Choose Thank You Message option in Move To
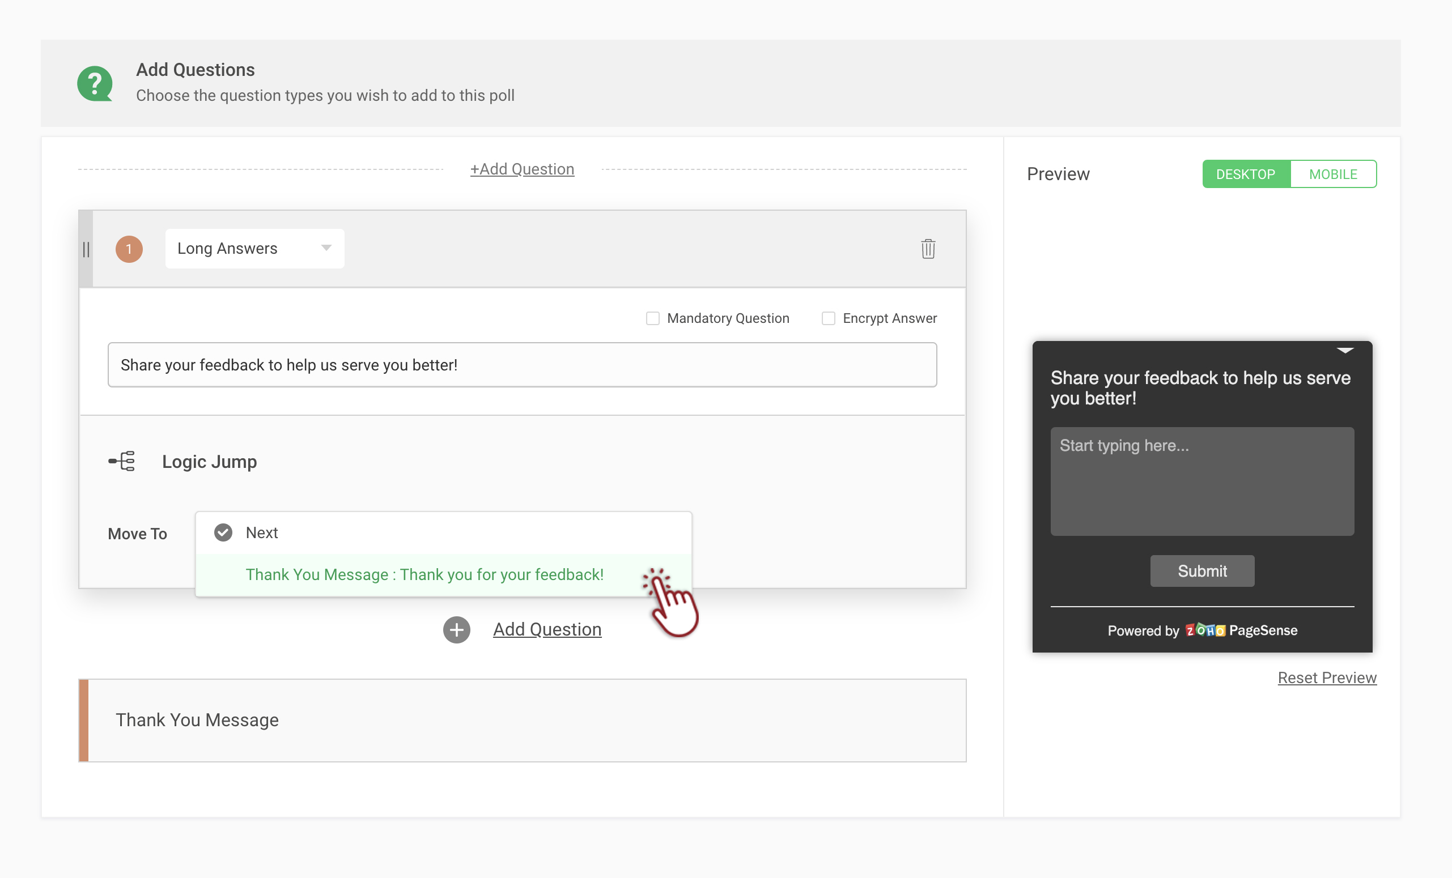The width and height of the screenshot is (1452, 878). (x=424, y=574)
